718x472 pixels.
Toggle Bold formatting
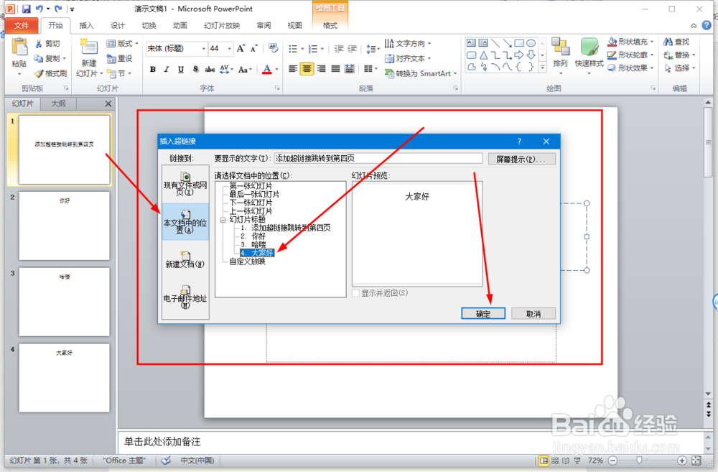click(x=152, y=69)
